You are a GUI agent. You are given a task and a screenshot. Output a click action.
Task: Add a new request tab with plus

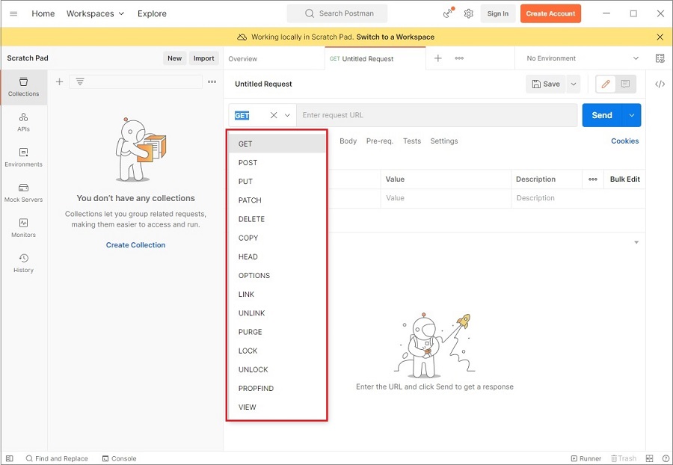point(437,58)
